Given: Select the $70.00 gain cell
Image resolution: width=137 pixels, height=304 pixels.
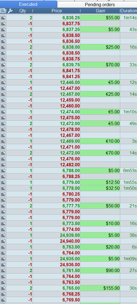Looking at the screenshot, I should 100,65.
